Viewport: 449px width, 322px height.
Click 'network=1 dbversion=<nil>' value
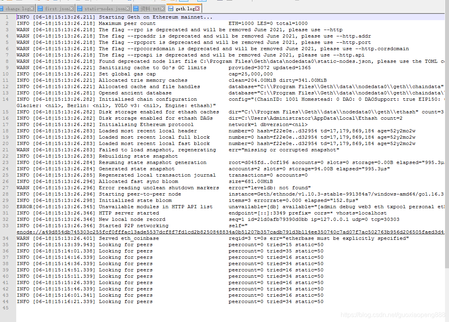pyautogui.click(x=268, y=125)
